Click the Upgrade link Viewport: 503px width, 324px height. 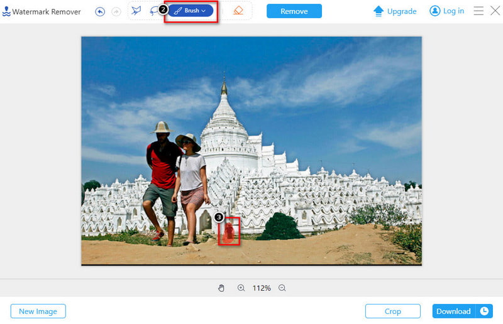click(x=395, y=11)
